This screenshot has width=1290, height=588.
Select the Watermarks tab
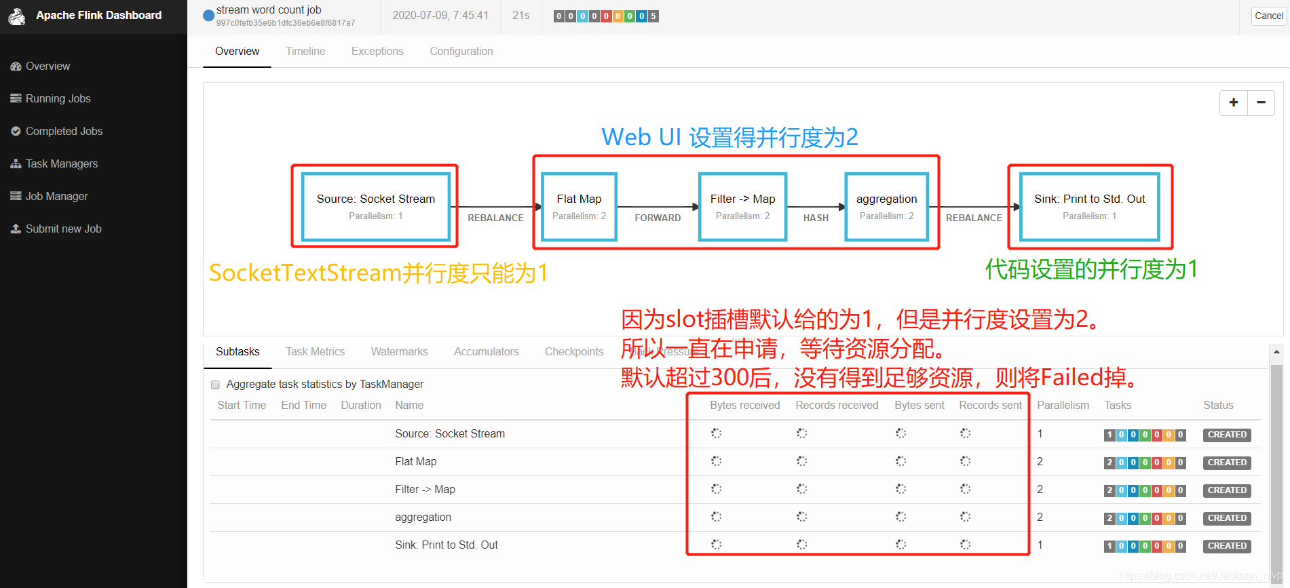pyautogui.click(x=399, y=352)
